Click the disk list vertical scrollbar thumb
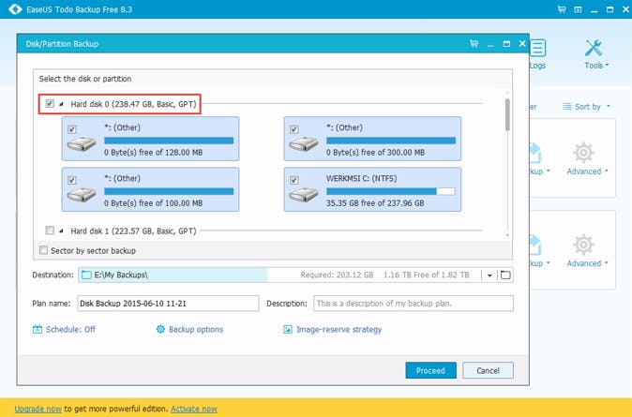 tap(507, 115)
